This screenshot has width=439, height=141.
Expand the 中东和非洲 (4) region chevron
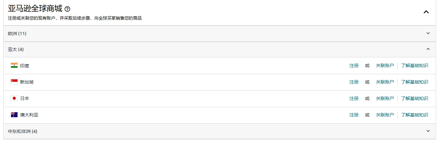coord(428,131)
